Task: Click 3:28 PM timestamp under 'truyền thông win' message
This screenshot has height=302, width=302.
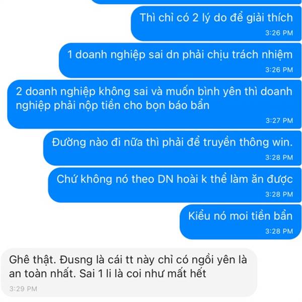Action: coord(279,158)
